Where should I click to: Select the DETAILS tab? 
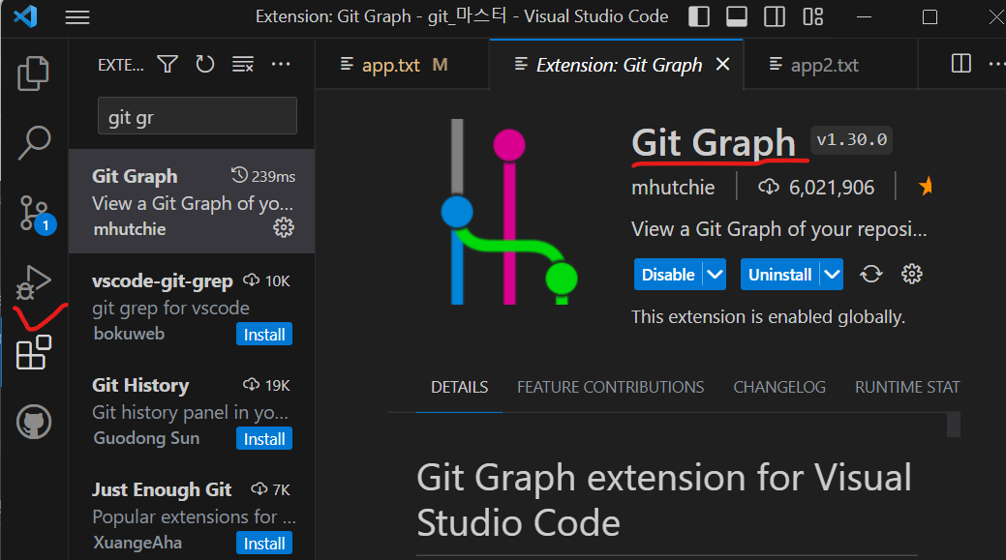459,387
